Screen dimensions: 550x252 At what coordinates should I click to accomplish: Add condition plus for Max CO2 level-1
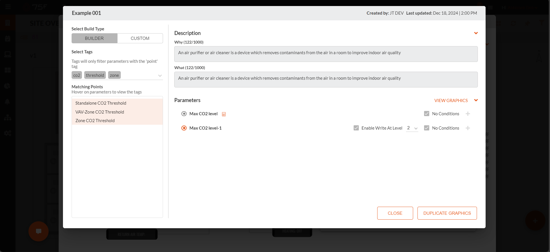468,128
